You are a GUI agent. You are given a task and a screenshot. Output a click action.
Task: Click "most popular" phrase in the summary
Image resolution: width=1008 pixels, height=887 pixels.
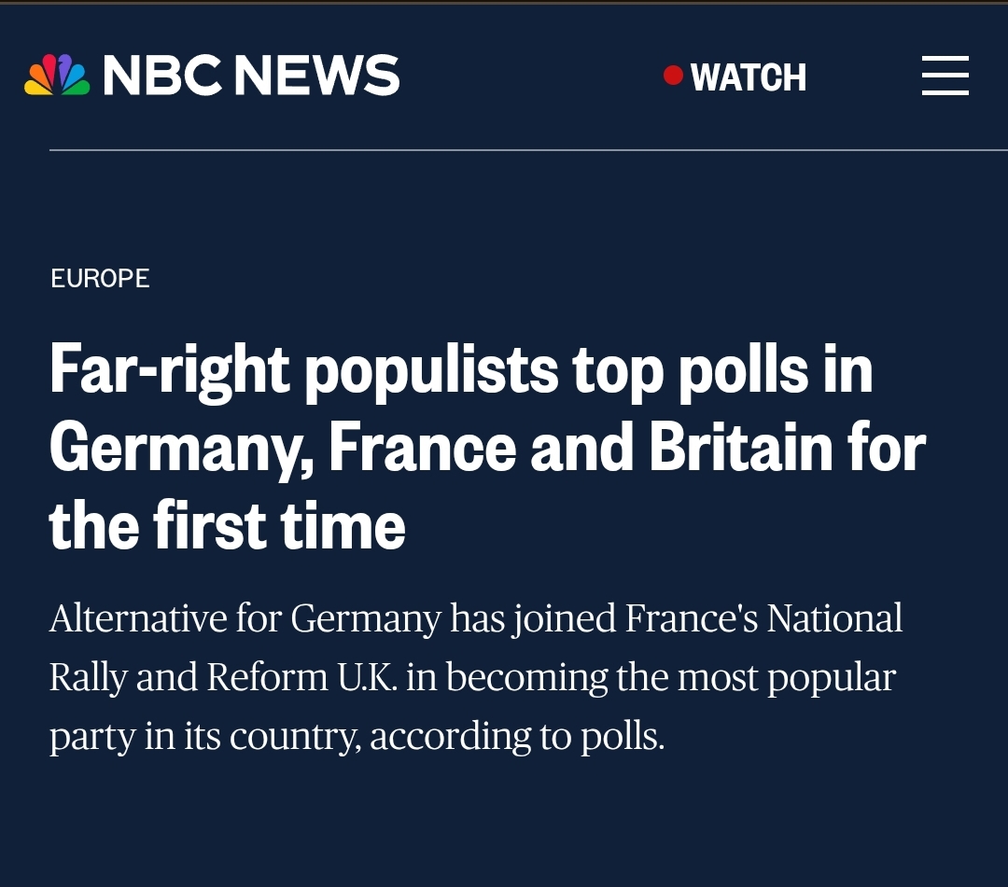(x=786, y=679)
